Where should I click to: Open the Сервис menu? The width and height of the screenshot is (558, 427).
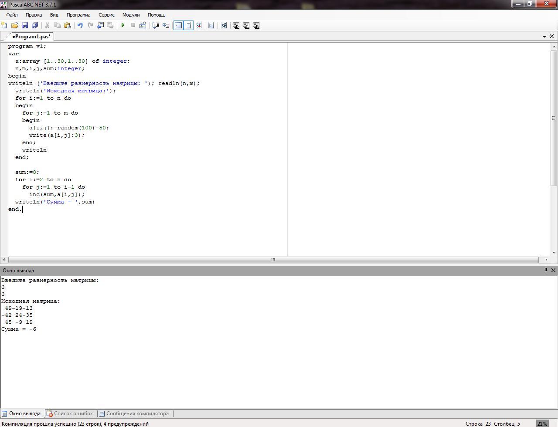coord(106,15)
